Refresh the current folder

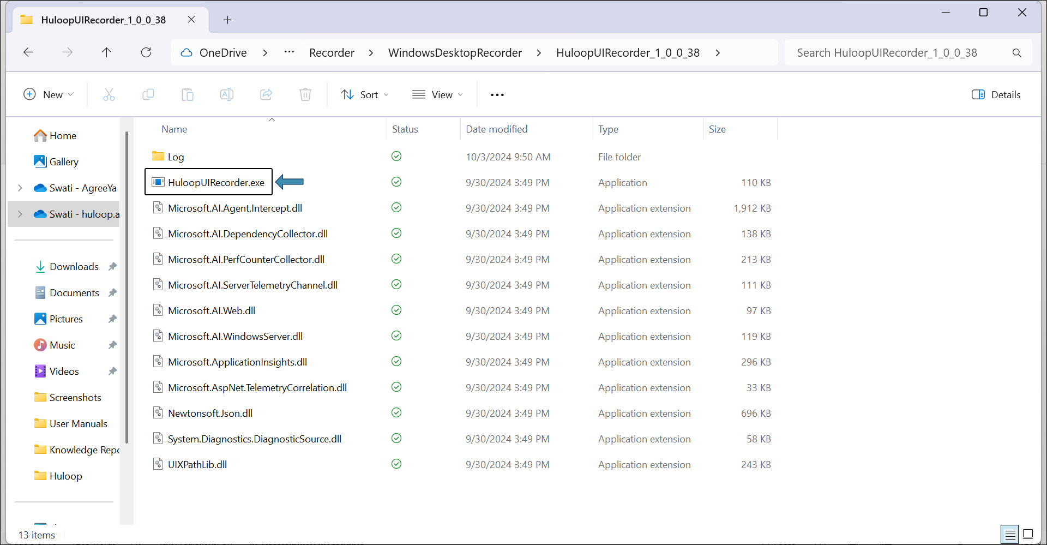click(146, 52)
